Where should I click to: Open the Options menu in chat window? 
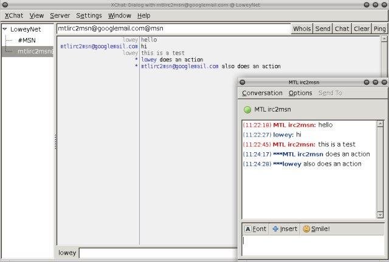click(x=300, y=93)
